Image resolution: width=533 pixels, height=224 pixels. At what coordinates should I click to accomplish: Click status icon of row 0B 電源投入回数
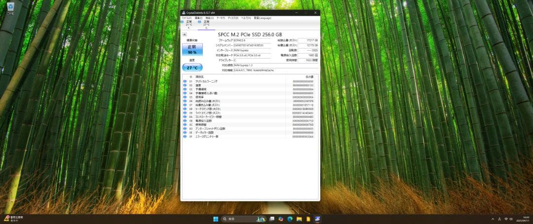pos(185,121)
